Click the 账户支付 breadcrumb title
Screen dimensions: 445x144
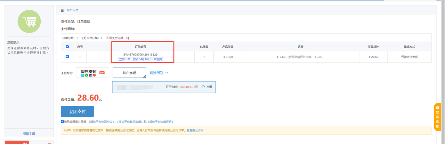72,10
